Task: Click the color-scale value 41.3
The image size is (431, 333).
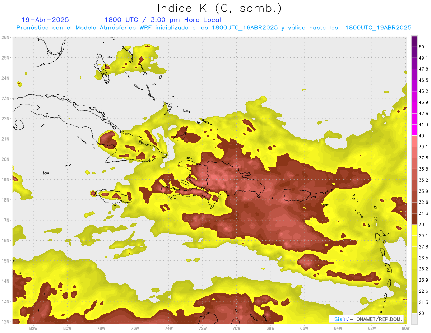Action: click(x=423, y=125)
